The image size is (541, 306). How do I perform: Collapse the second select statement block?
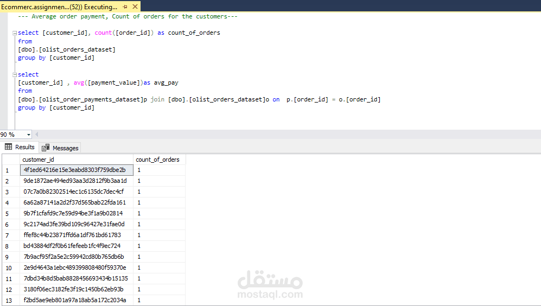(x=15, y=75)
